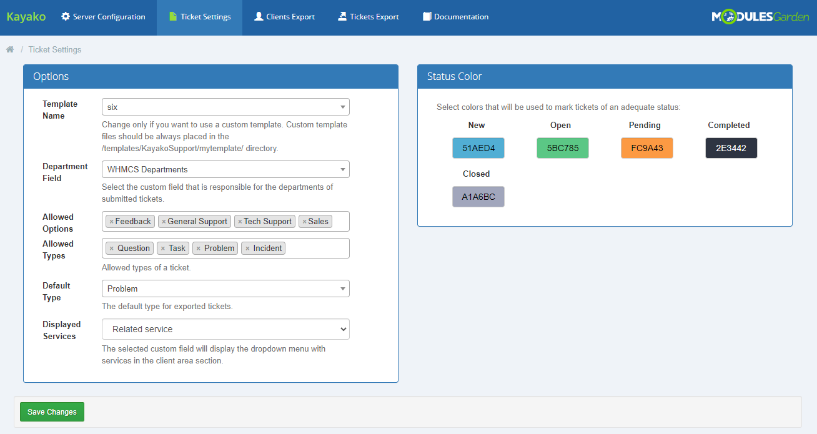Viewport: 817px width, 434px height.
Task: Click the Question tag label
Action: [134, 249]
